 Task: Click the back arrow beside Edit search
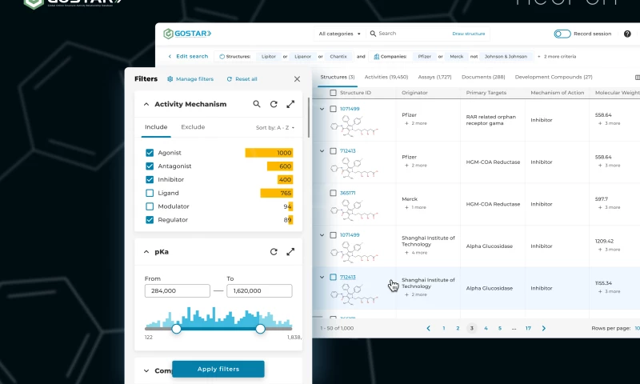click(x=170, y=56)
